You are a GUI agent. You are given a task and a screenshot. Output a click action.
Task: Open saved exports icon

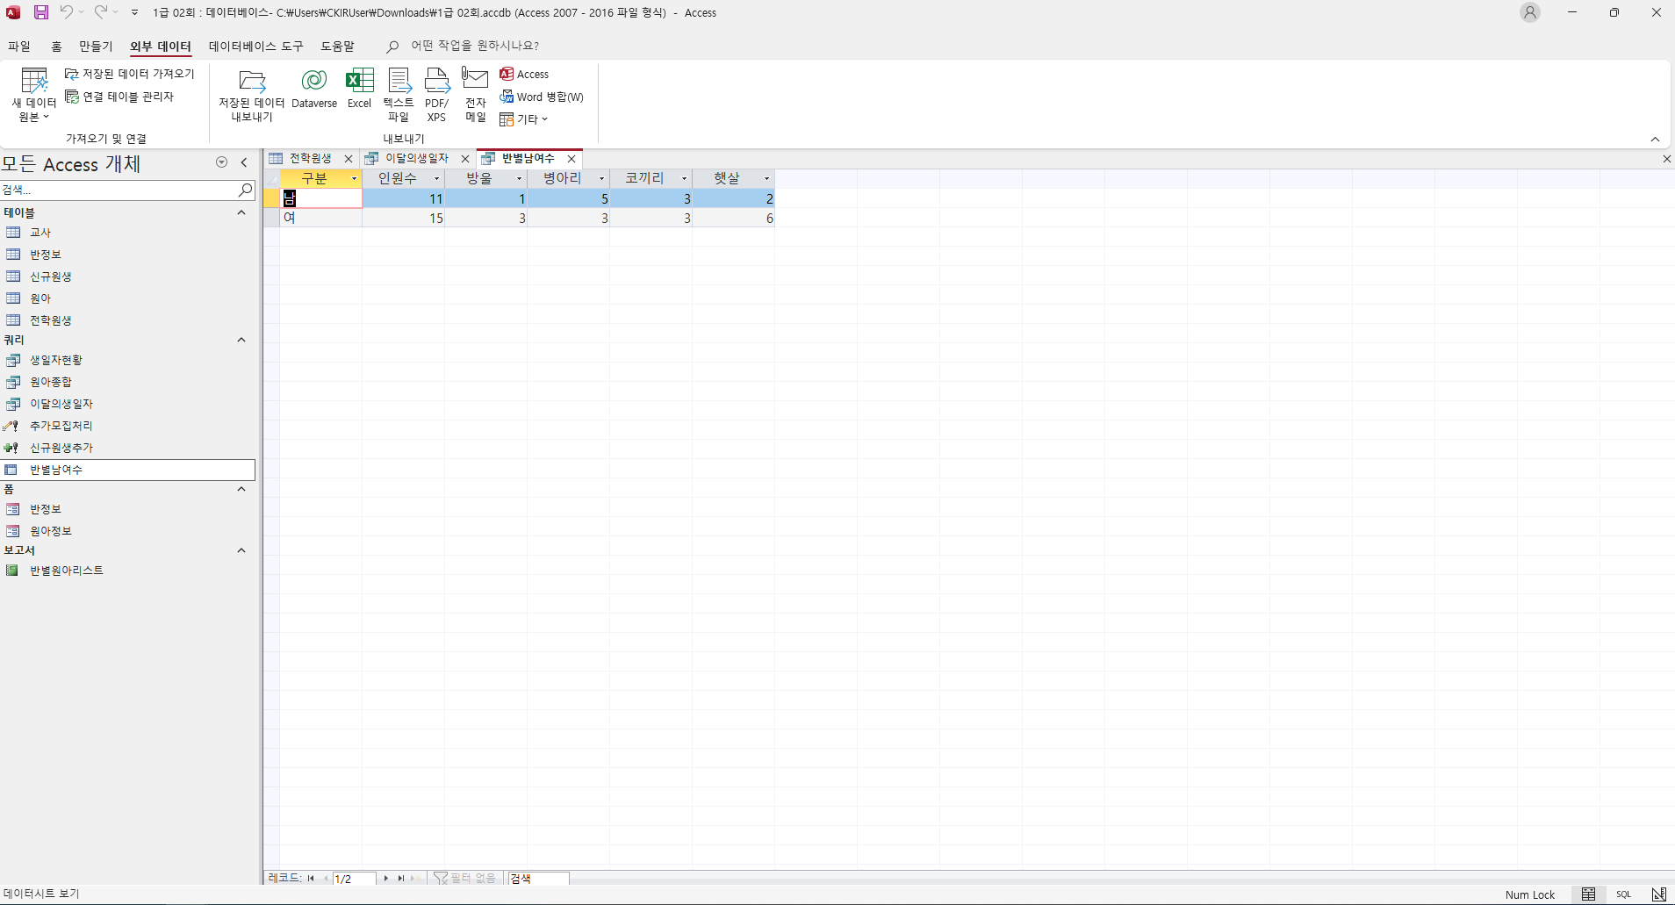pyautogui.click(x=252, y=93)
